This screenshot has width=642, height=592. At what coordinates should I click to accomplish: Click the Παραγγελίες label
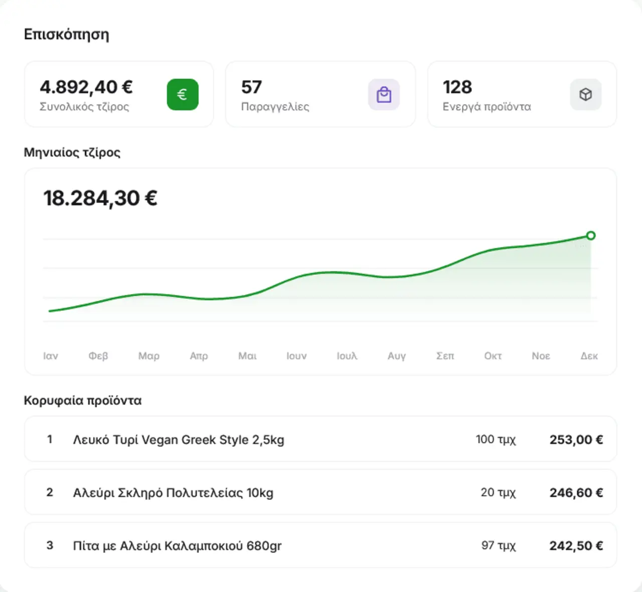point(275,107)
